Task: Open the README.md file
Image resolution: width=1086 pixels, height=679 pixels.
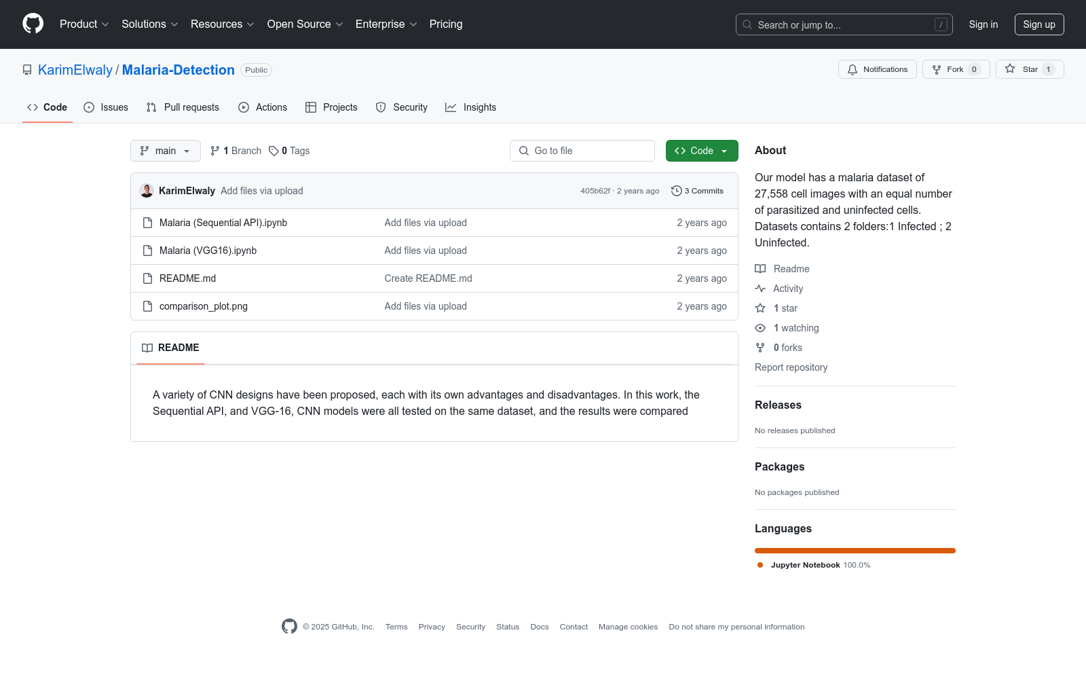Action: (187, 278)
